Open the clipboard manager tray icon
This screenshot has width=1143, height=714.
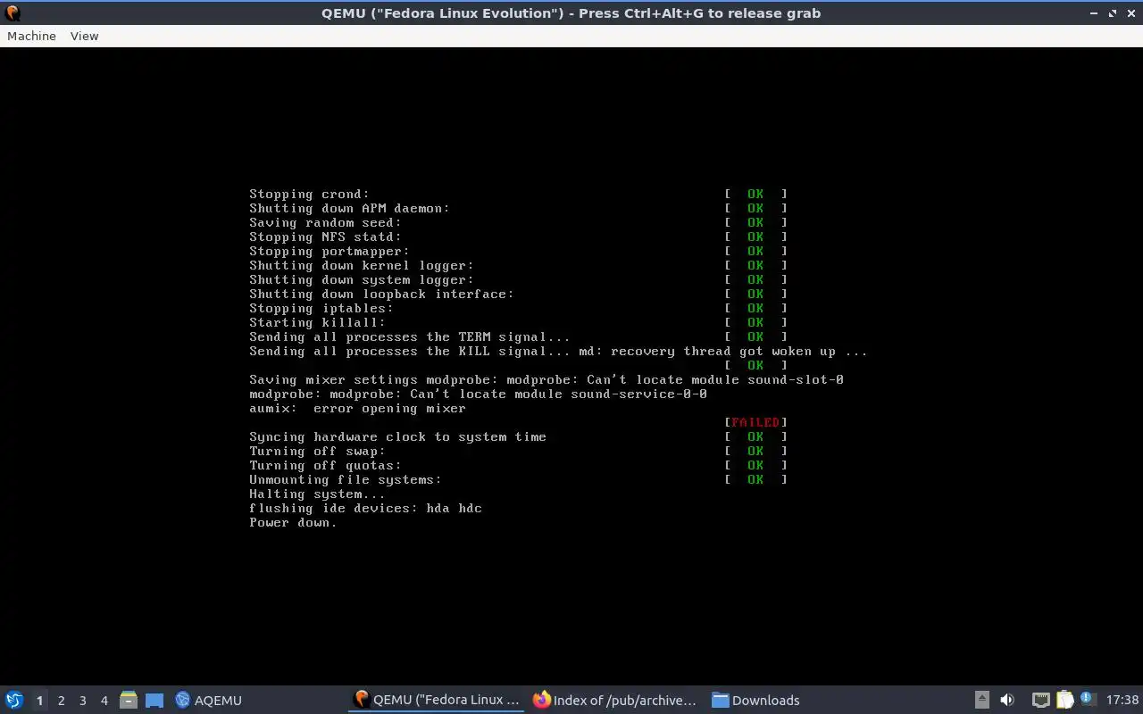(x=1065, y=700)
